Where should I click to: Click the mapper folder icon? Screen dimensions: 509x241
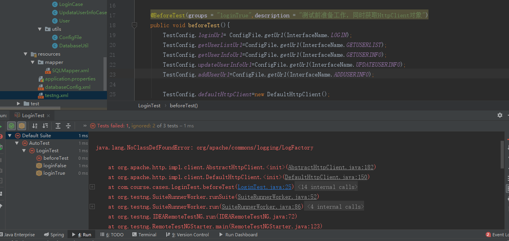pos(41,62)
